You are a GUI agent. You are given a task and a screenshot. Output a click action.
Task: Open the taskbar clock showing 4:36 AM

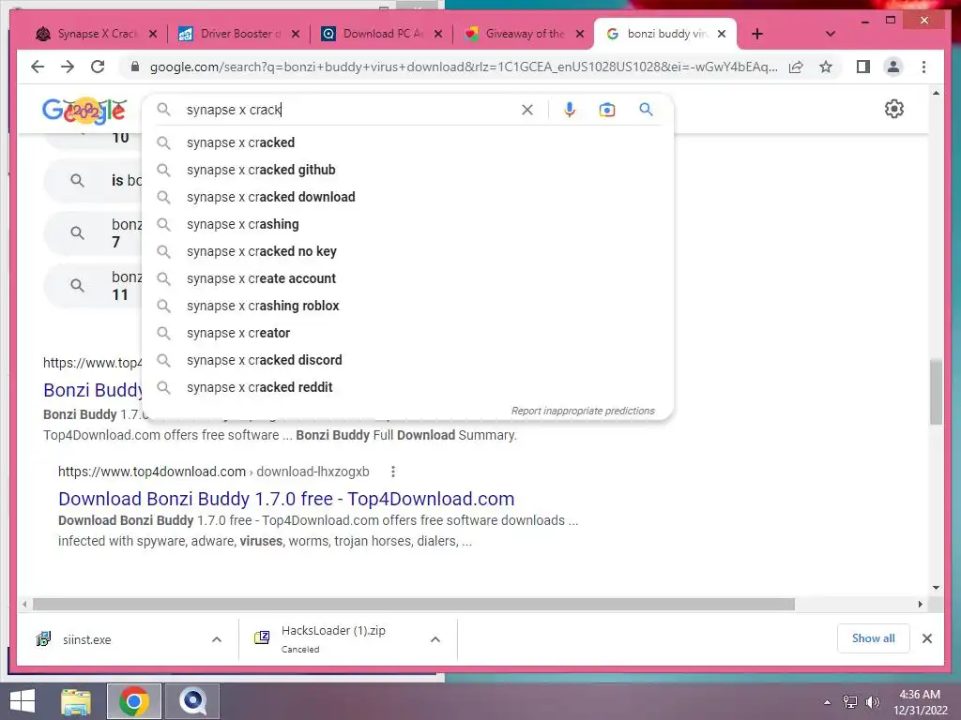(x=920, y=702)
